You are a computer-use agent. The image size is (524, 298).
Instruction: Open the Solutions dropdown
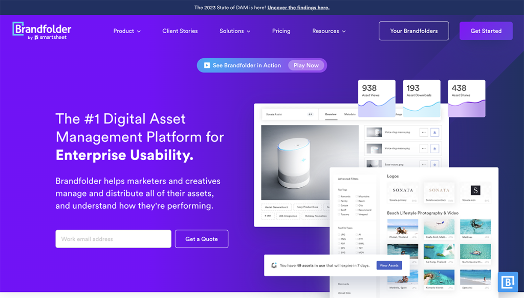pos(235,31)
